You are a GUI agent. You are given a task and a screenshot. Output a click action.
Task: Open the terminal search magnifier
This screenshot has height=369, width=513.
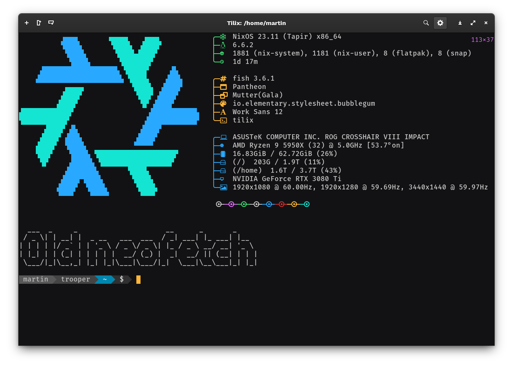coord(426,23)
